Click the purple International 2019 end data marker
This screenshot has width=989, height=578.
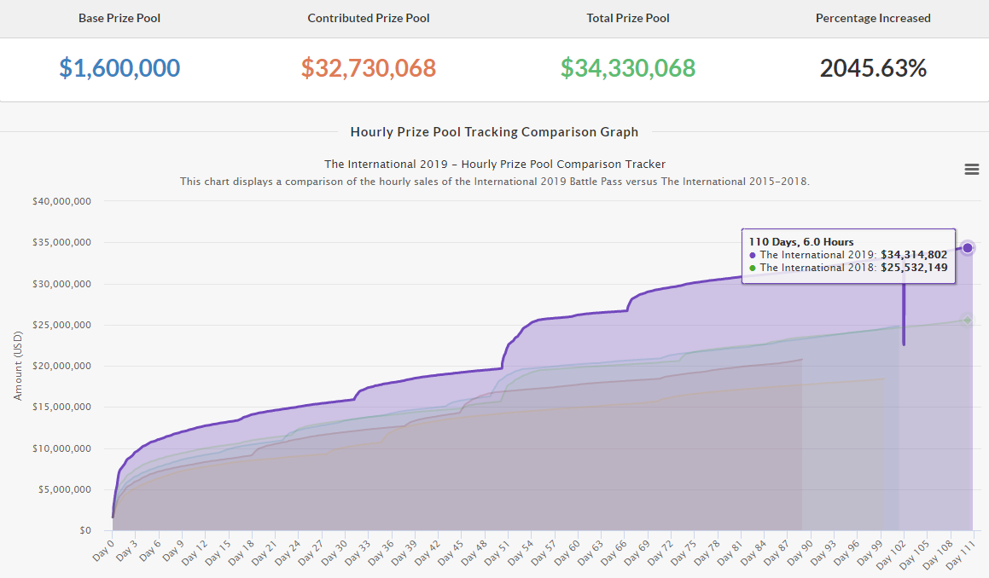[x=968, y=248]
